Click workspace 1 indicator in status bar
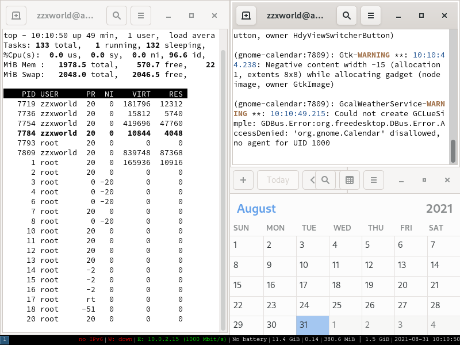 click(x=5, y=340)
